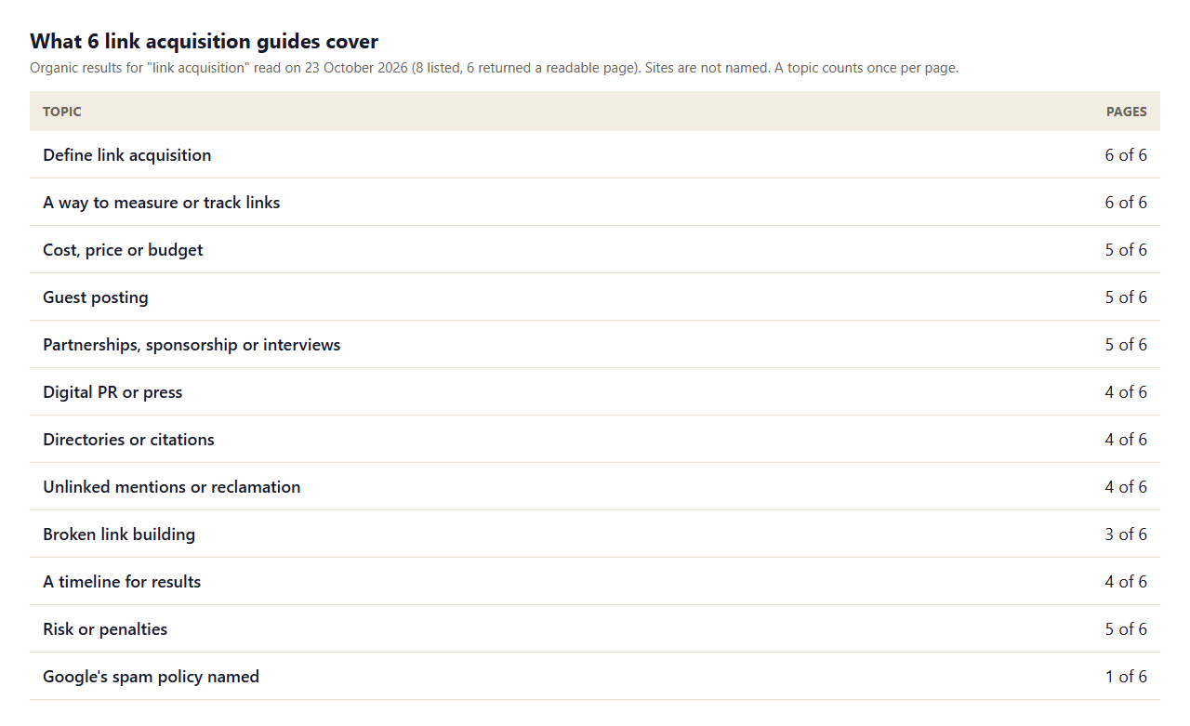Viewport: 1190px width, 726px height.
Task: Click the page count in the Cost, price or budget row
Action: 1126,250
